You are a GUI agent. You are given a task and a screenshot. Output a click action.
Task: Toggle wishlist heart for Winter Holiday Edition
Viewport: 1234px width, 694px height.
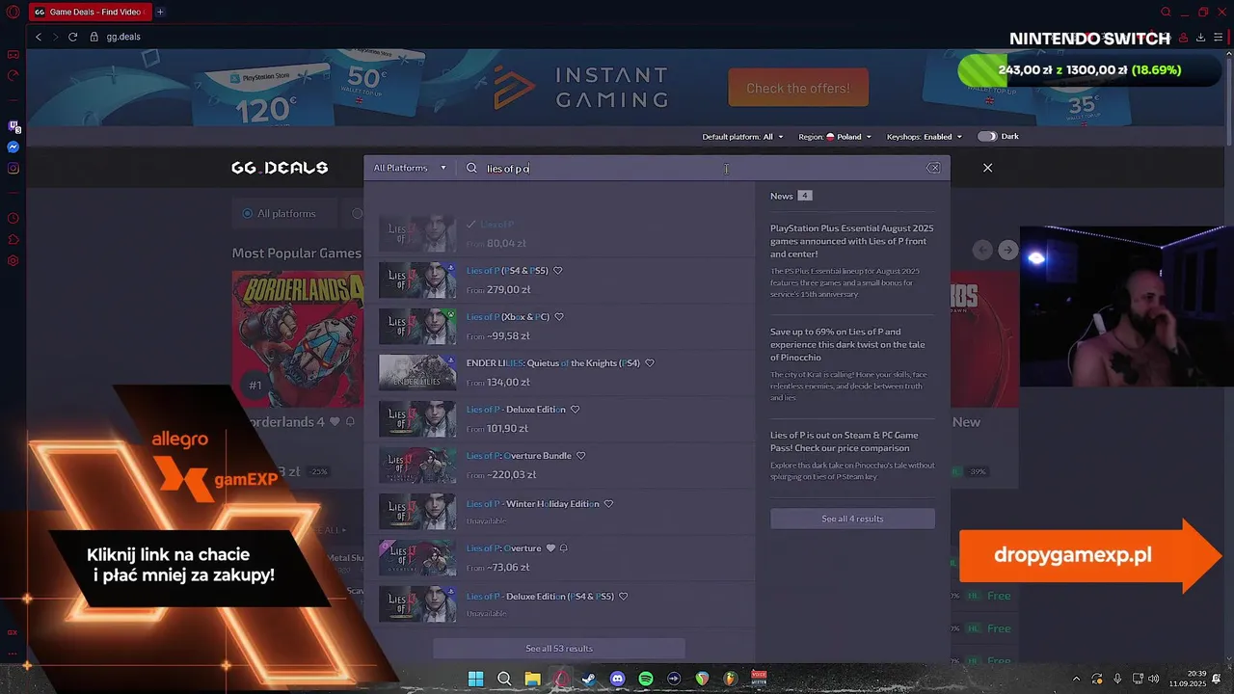[x=608, y=504]
